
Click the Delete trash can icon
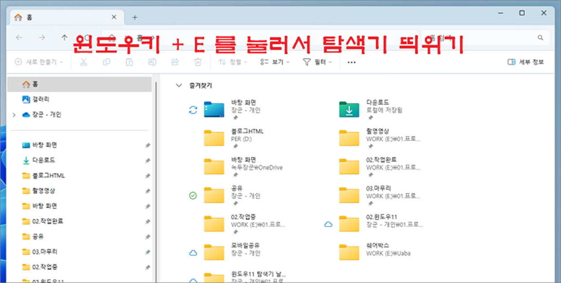(x=198, y=62)
